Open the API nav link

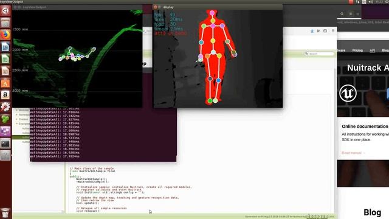tap(373, 50)
